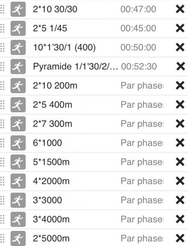Select the 2*5 1/45 workout name
The image size is (188, 246).
pos(50,28)
